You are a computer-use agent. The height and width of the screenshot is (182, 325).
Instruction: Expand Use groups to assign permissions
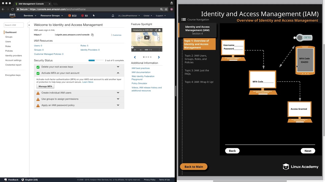click(x=118, y=99)
